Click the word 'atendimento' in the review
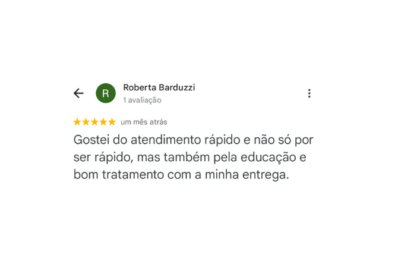 pos(166,140)
